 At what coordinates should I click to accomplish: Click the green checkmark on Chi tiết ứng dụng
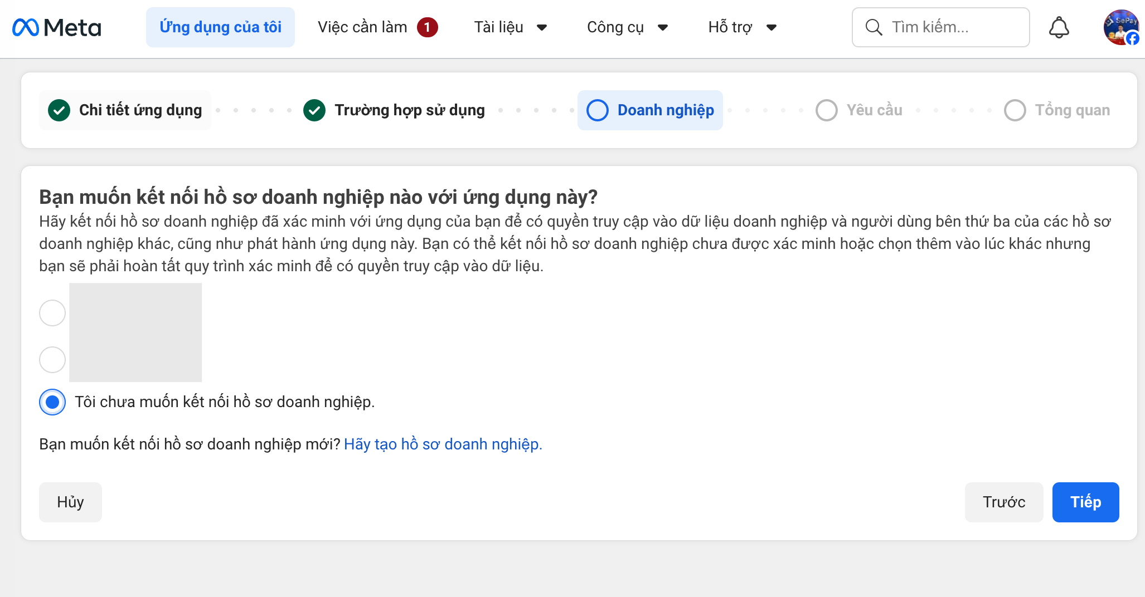pos(59,110)
